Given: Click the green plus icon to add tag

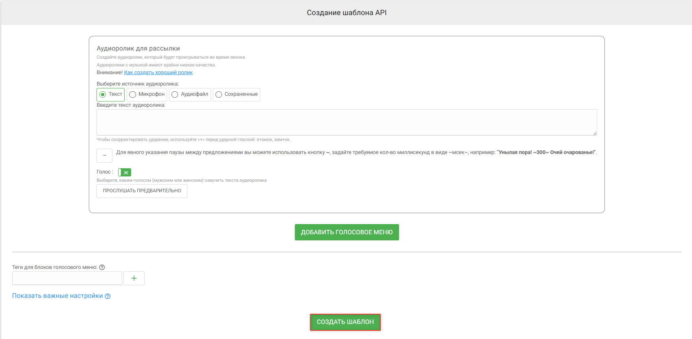Looking at the screenshot, I should click(134, 278).
